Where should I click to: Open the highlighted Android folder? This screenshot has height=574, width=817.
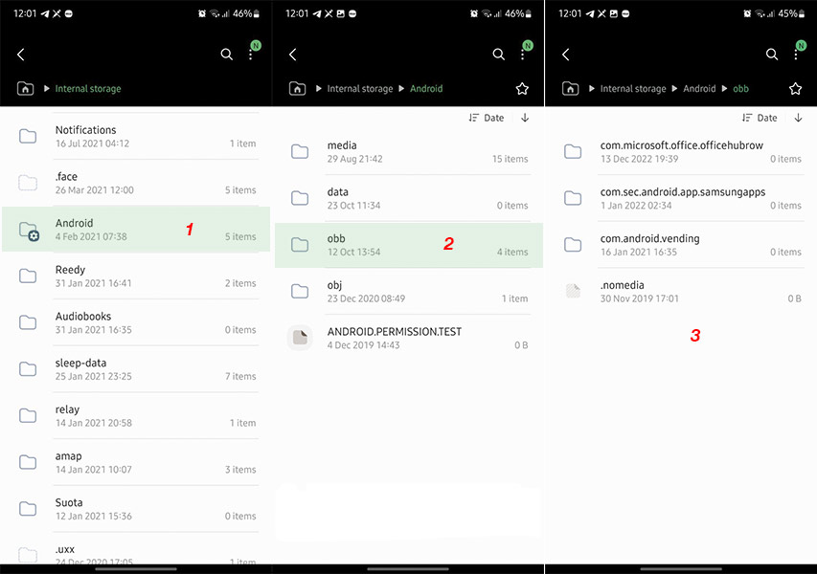click(136, 230)
